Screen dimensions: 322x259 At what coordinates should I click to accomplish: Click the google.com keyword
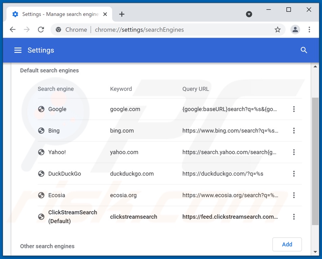pyautogui.click(x=125, y=109)
